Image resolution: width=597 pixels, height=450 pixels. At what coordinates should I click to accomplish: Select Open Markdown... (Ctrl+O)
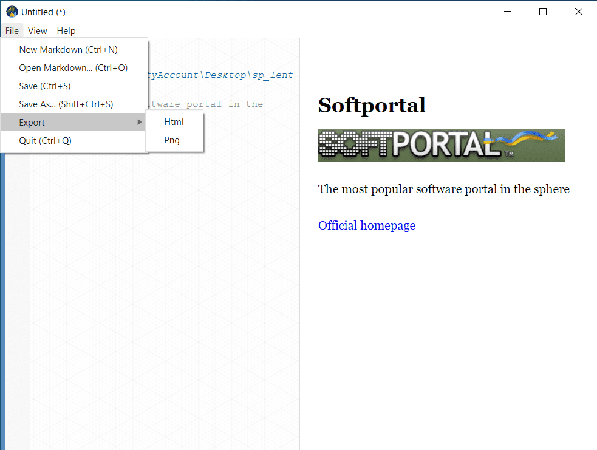74,68
